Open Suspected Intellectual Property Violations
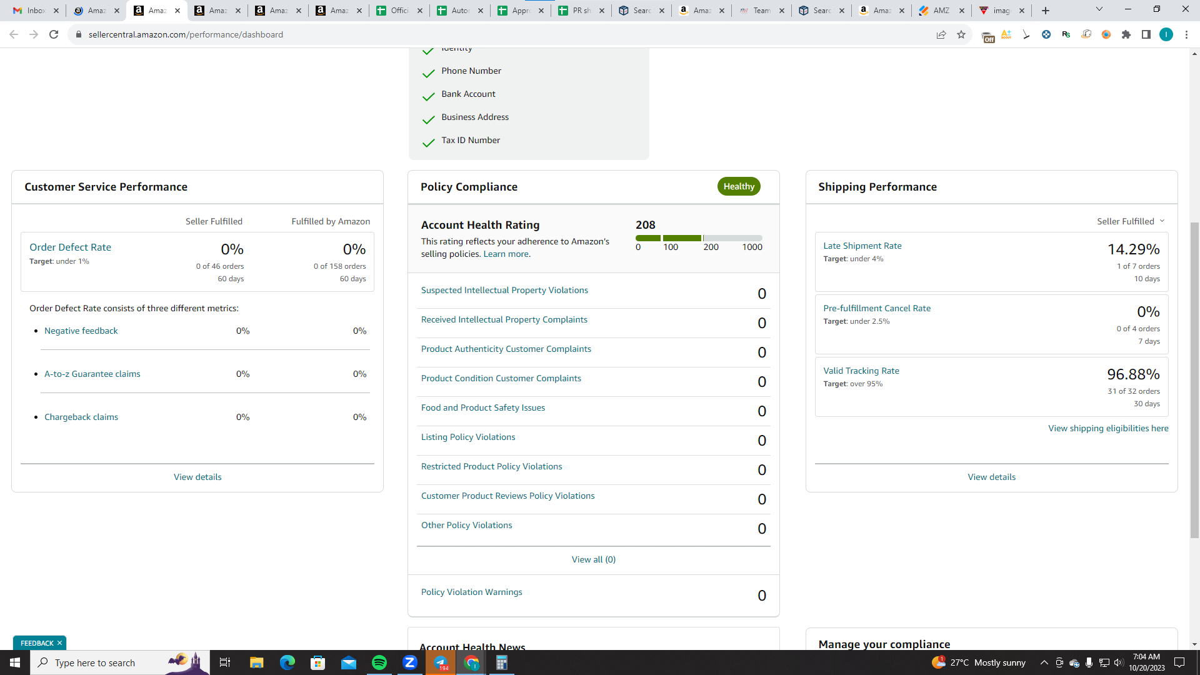1200x675 pixels. [504, 290]
